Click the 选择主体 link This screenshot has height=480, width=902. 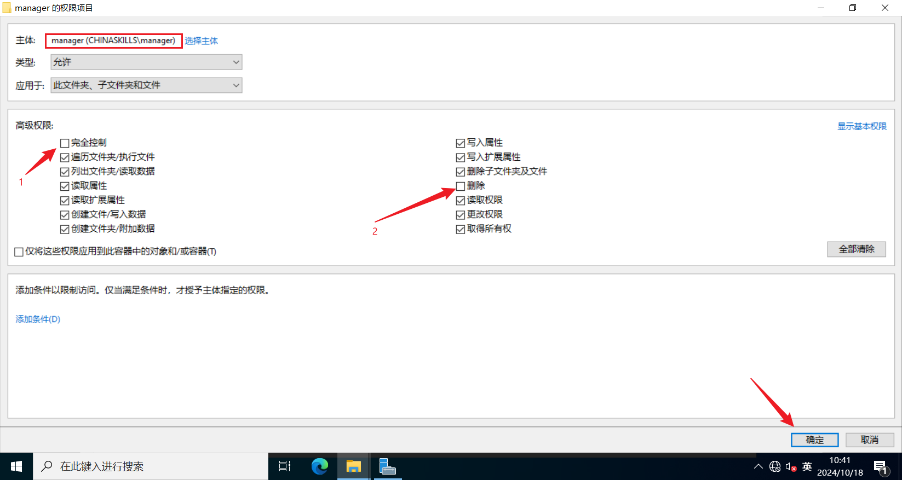201,41
